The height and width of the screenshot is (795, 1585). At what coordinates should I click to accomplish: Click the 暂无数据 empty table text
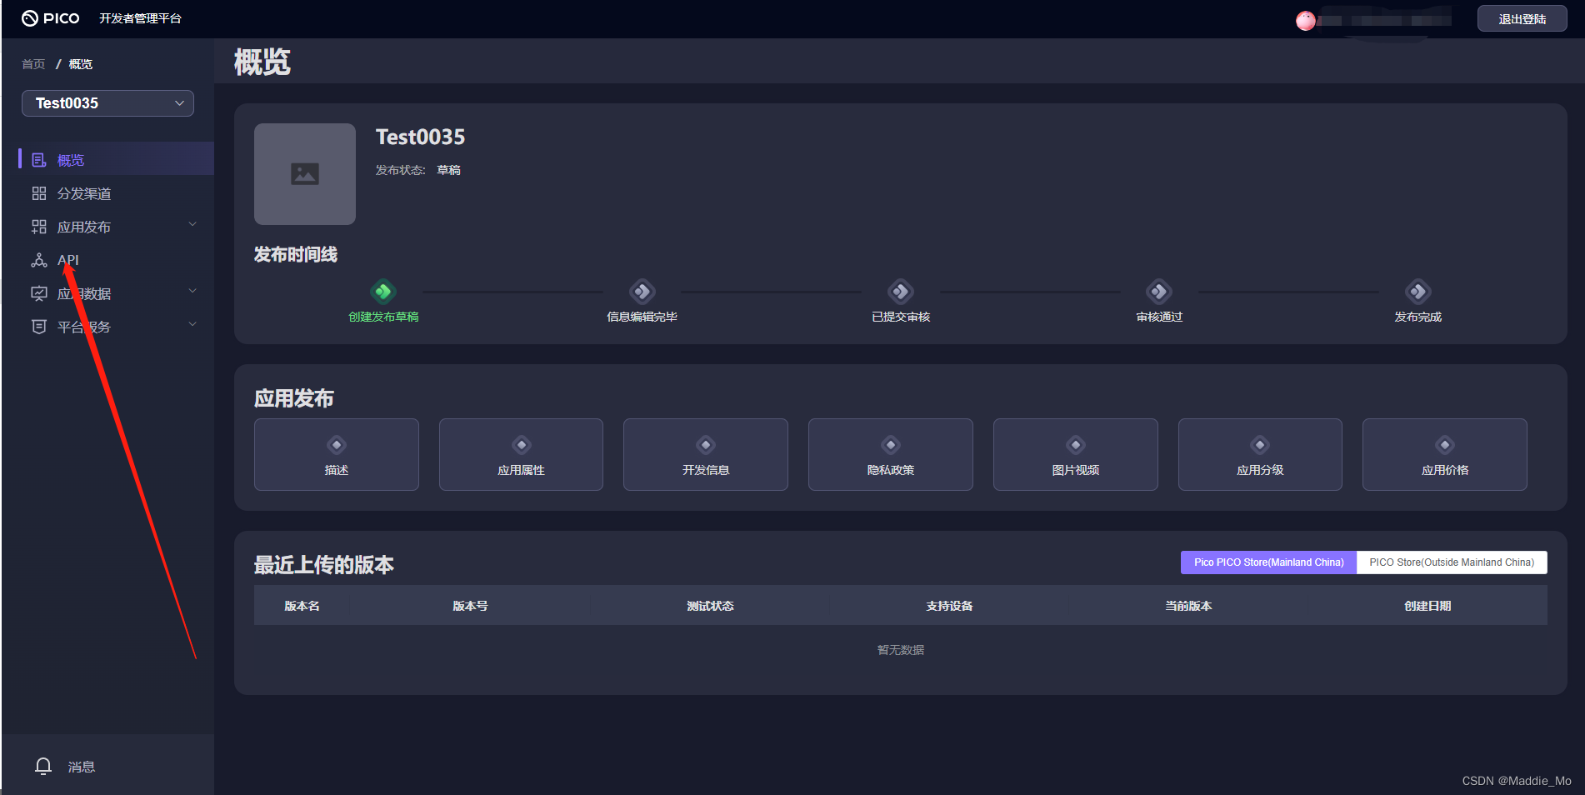[901, 650]
